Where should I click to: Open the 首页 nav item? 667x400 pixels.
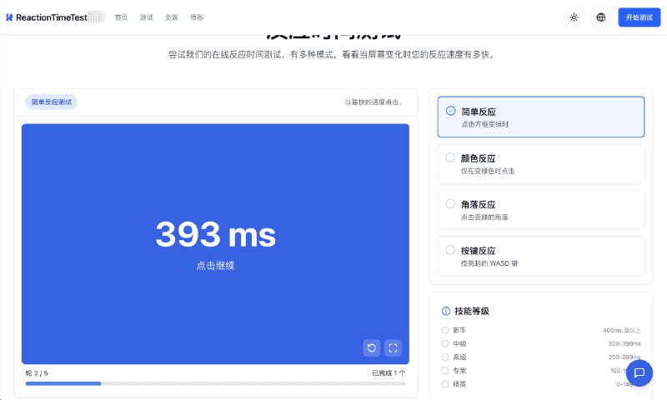point(122,17)
